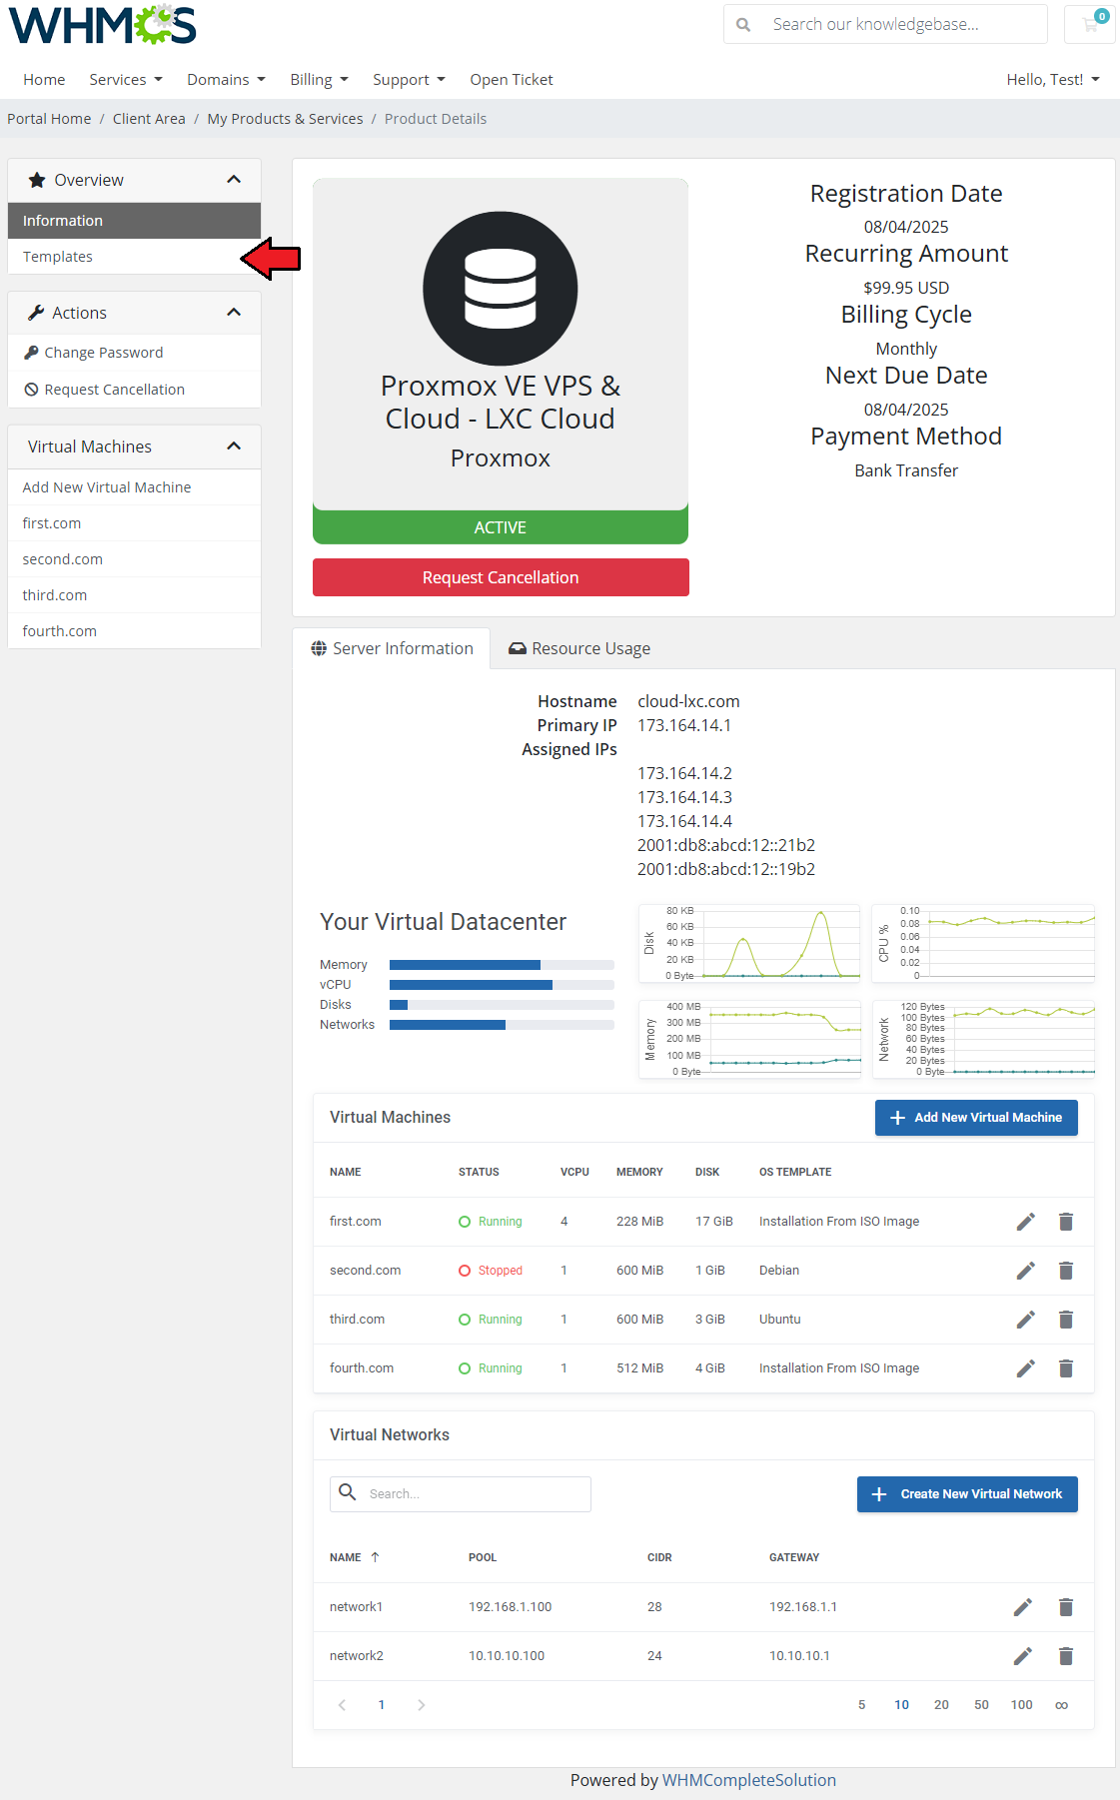Delete network2 virtual network
This screenshot has height=1800, width=1120.
(1066, 1656)
